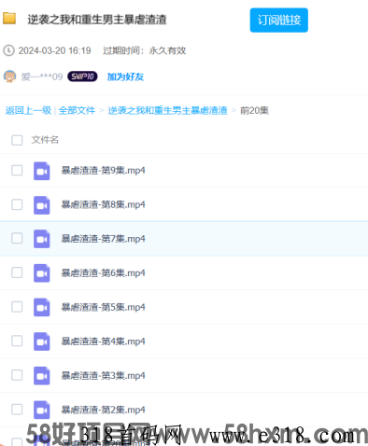Open file 暴虐渣渣-第9集.mp4

pyautogui.click(x=104, y=171)
